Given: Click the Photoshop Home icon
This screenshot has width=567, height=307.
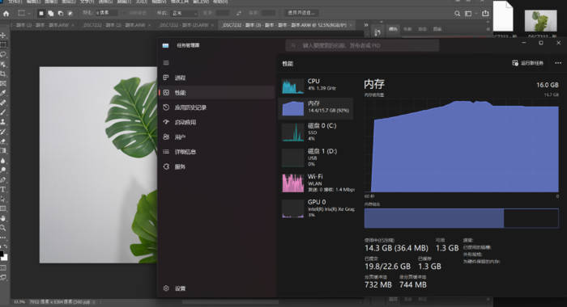Looking at the screenshot, I should click(x=6, y=14).
